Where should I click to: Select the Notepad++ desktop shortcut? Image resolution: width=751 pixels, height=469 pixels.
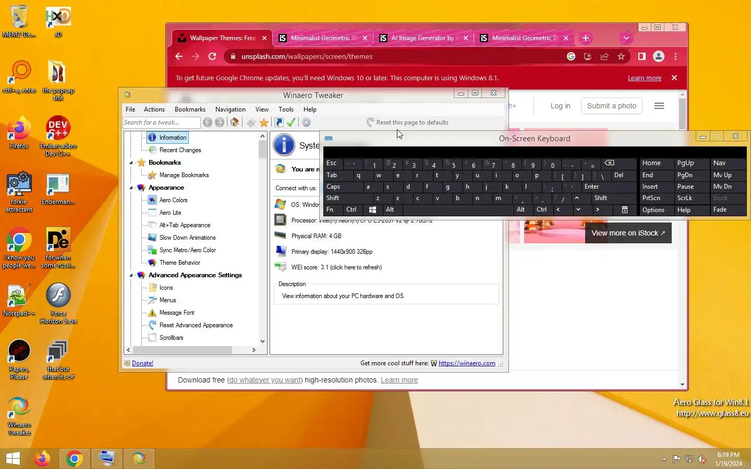tap(19, 300)
